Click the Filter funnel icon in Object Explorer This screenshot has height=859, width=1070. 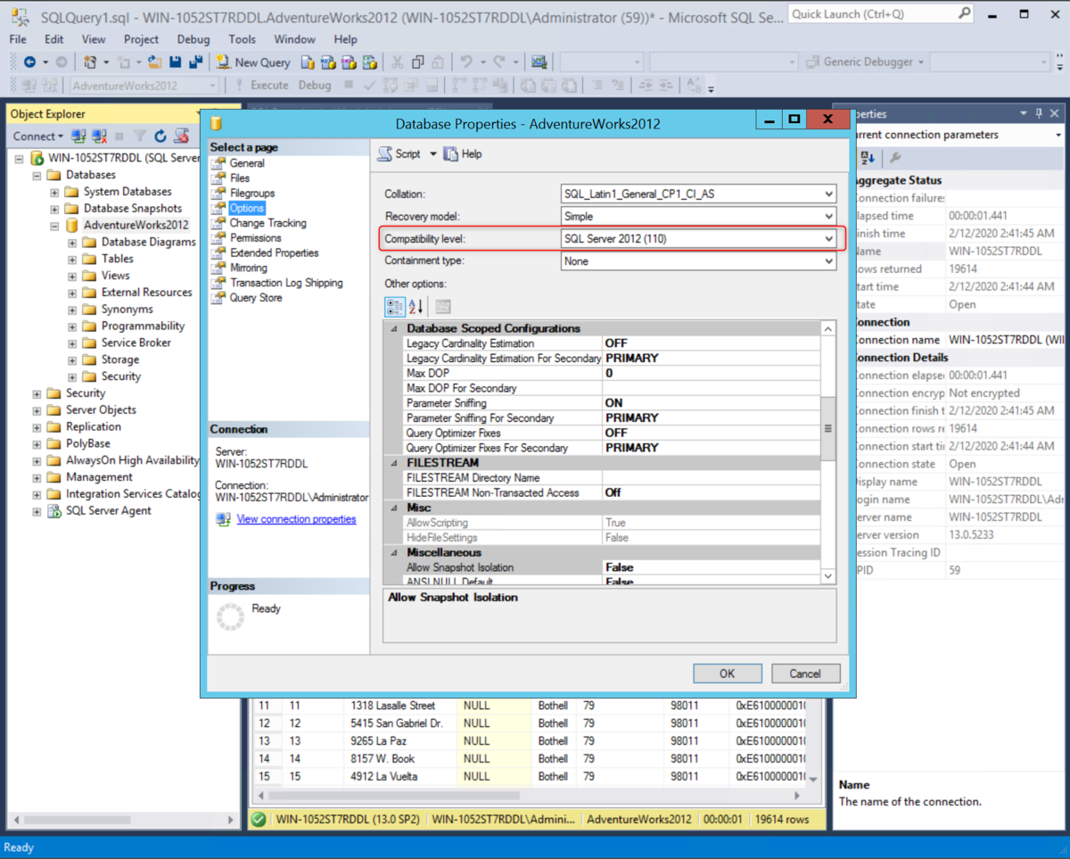140,136
